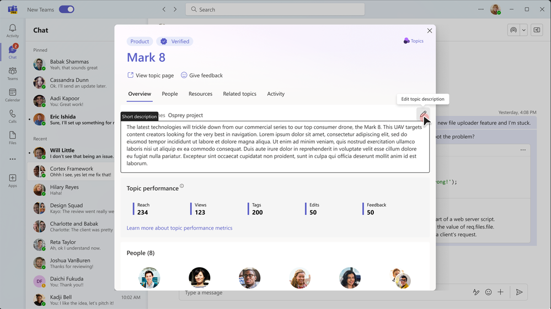Open the emoji picker in compose box

point(489,292)
